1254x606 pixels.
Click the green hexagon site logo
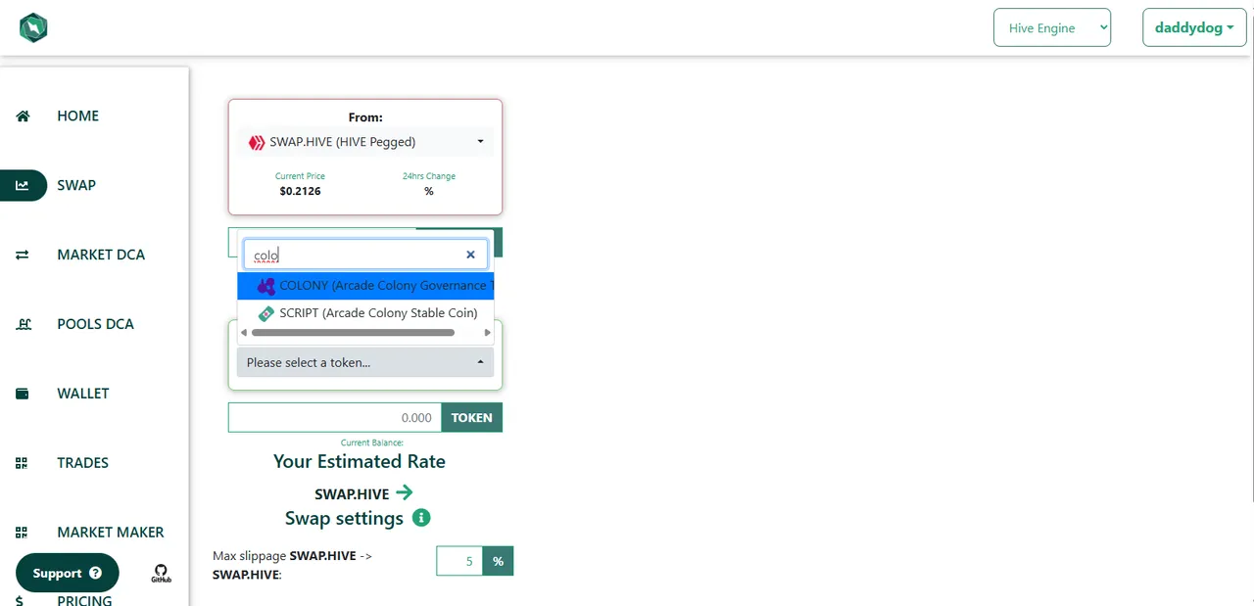[33, 27]
